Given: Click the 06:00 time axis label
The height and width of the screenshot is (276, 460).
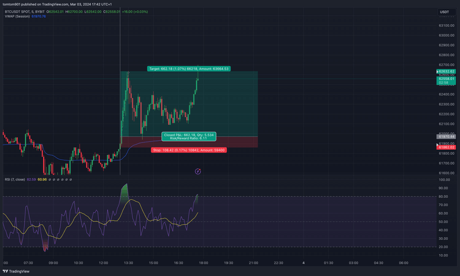Looking at the screenshot, I should tap(404, 263).
